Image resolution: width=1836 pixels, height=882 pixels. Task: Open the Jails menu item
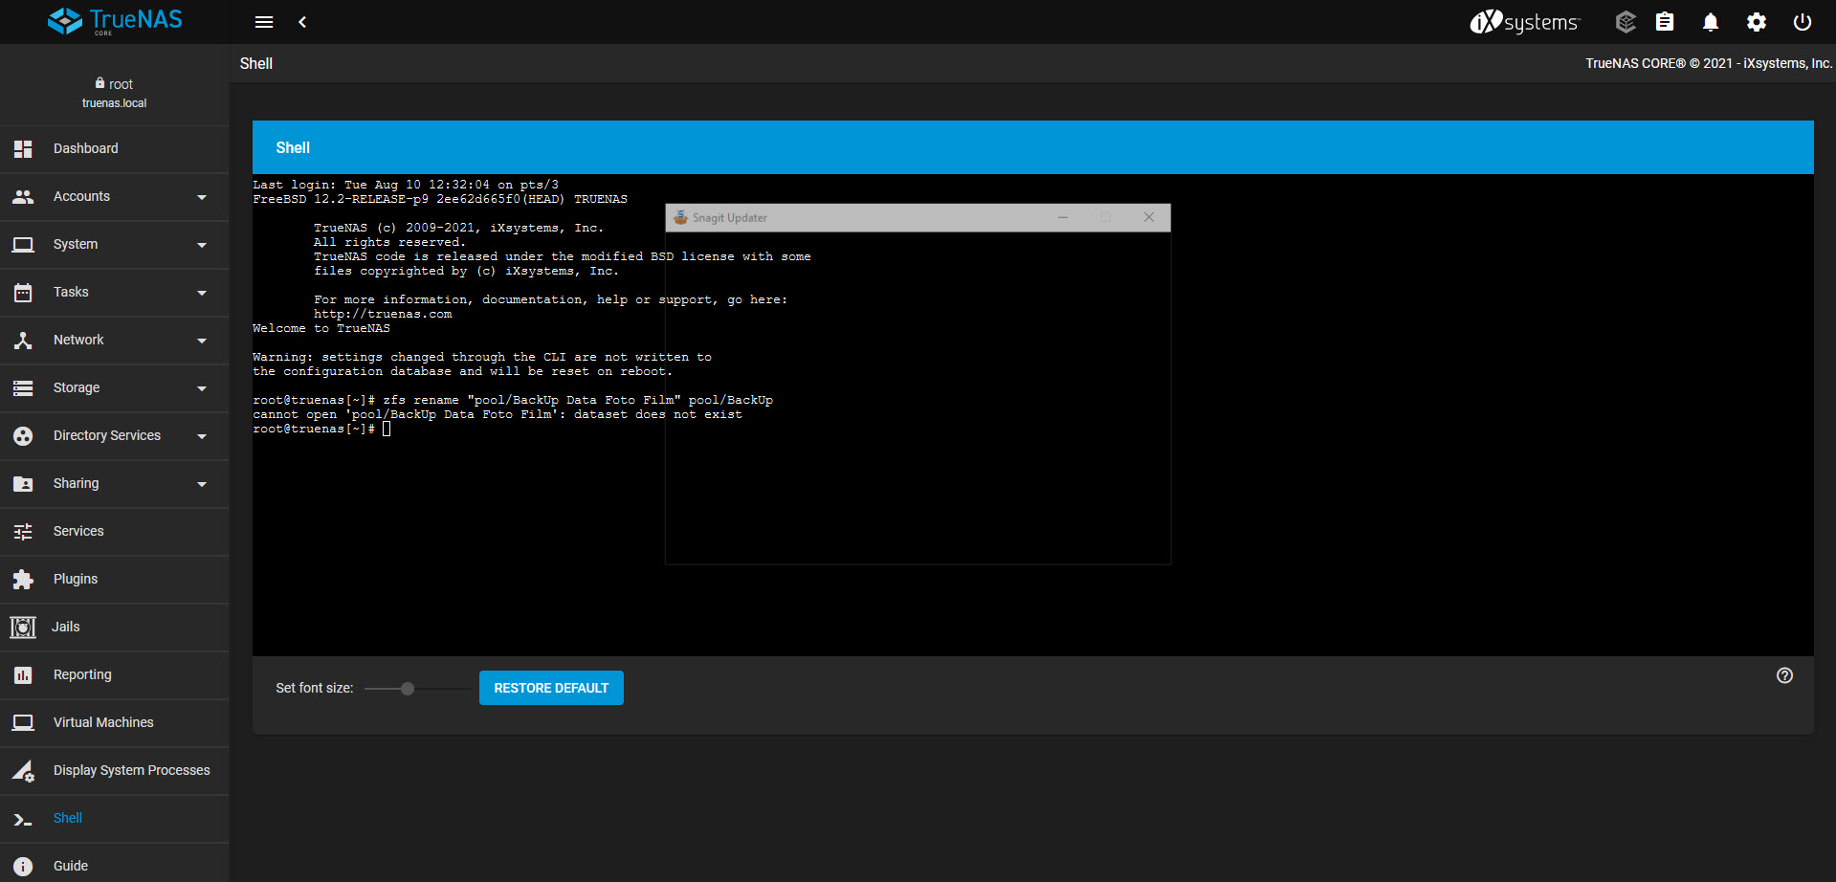click(115, 627)
